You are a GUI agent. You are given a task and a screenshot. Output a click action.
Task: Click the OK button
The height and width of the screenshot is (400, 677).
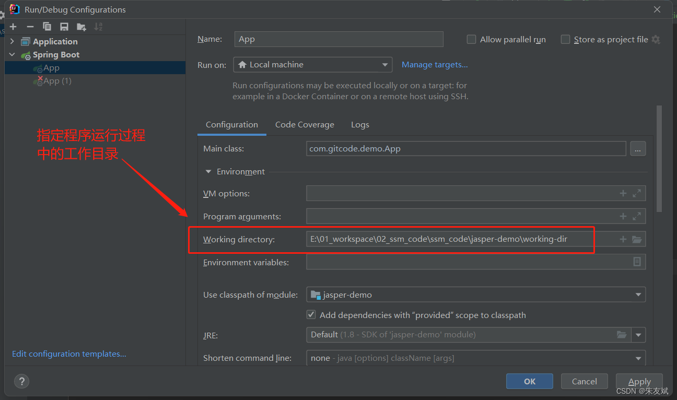click(x=530, y=381)
